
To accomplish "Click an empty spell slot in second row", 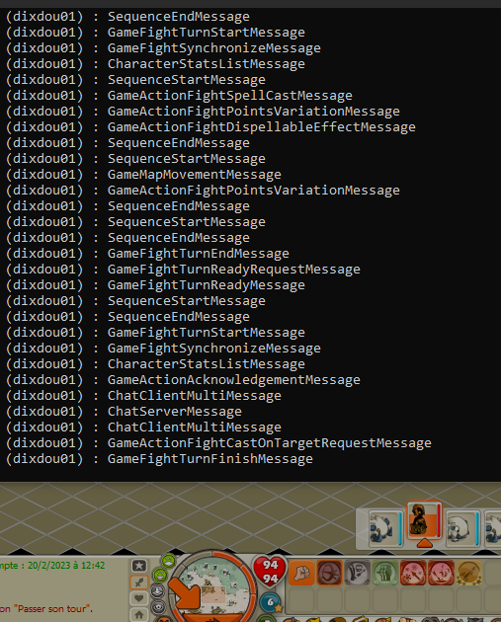I will click(x=301, y=600).
